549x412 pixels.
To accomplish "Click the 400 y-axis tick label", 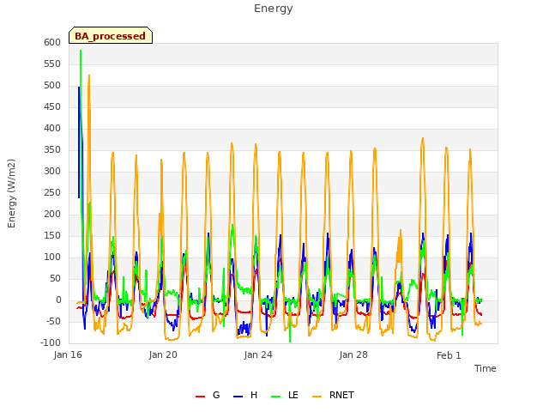I will pos(52,128).
